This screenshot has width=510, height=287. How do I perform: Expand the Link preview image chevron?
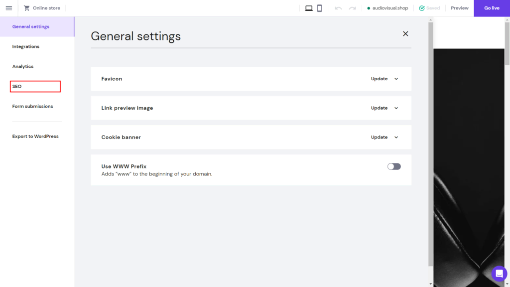396,108
